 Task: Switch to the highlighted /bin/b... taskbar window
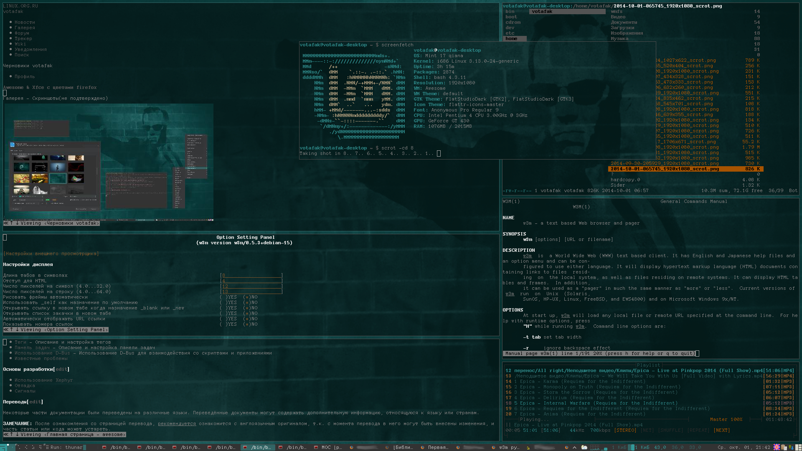click(x=257, y=447)
